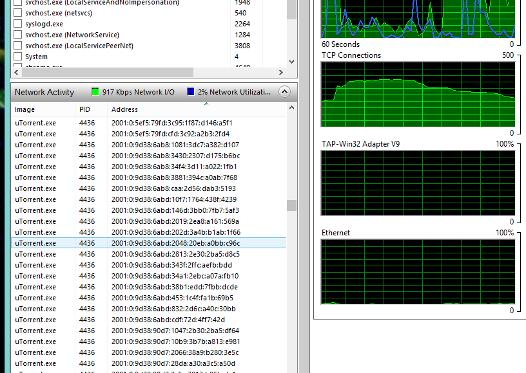The width and height of the screenshot is (526, 373).
Task: Select the highlighted uTorrent row ending c96c
Action: (x=148, y=243)
